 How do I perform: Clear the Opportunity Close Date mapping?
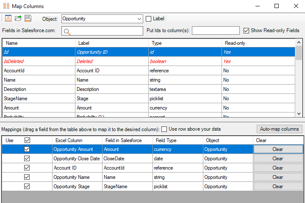(278, 159)
